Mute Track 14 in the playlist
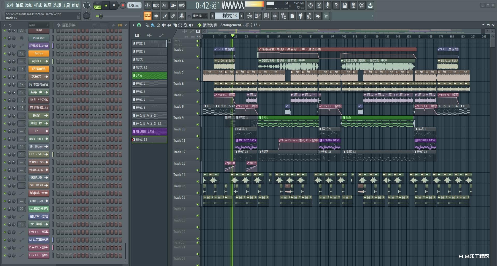 (x=198, y=181)
